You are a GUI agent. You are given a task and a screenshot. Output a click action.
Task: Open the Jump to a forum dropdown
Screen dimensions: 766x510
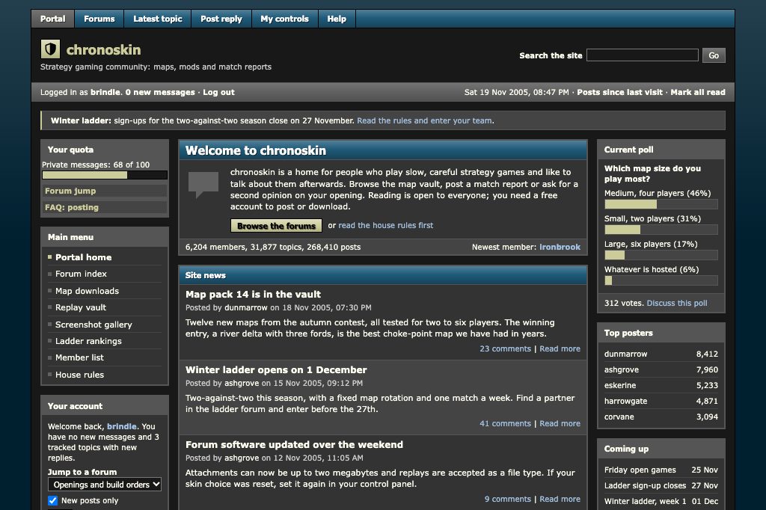tap(105, 485)
